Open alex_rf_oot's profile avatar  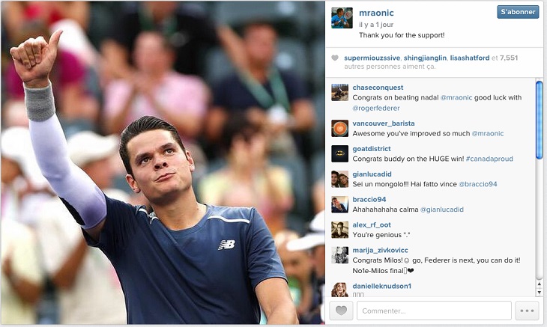[339, 230]
